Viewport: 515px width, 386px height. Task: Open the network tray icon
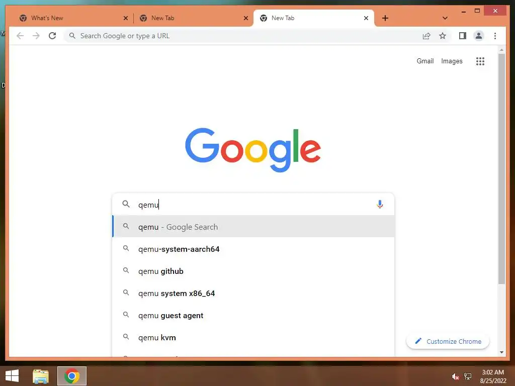point(468,376)
